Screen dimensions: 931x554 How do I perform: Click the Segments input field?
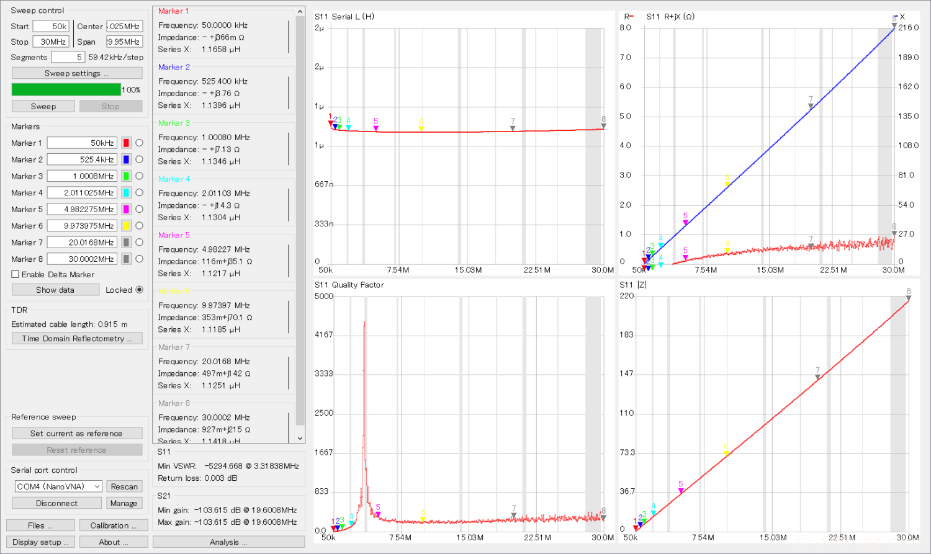click(67, 57)
